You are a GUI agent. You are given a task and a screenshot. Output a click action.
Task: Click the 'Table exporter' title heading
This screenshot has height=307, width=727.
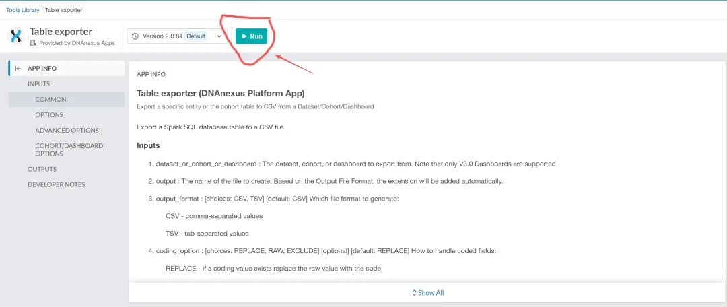(61, 32)
